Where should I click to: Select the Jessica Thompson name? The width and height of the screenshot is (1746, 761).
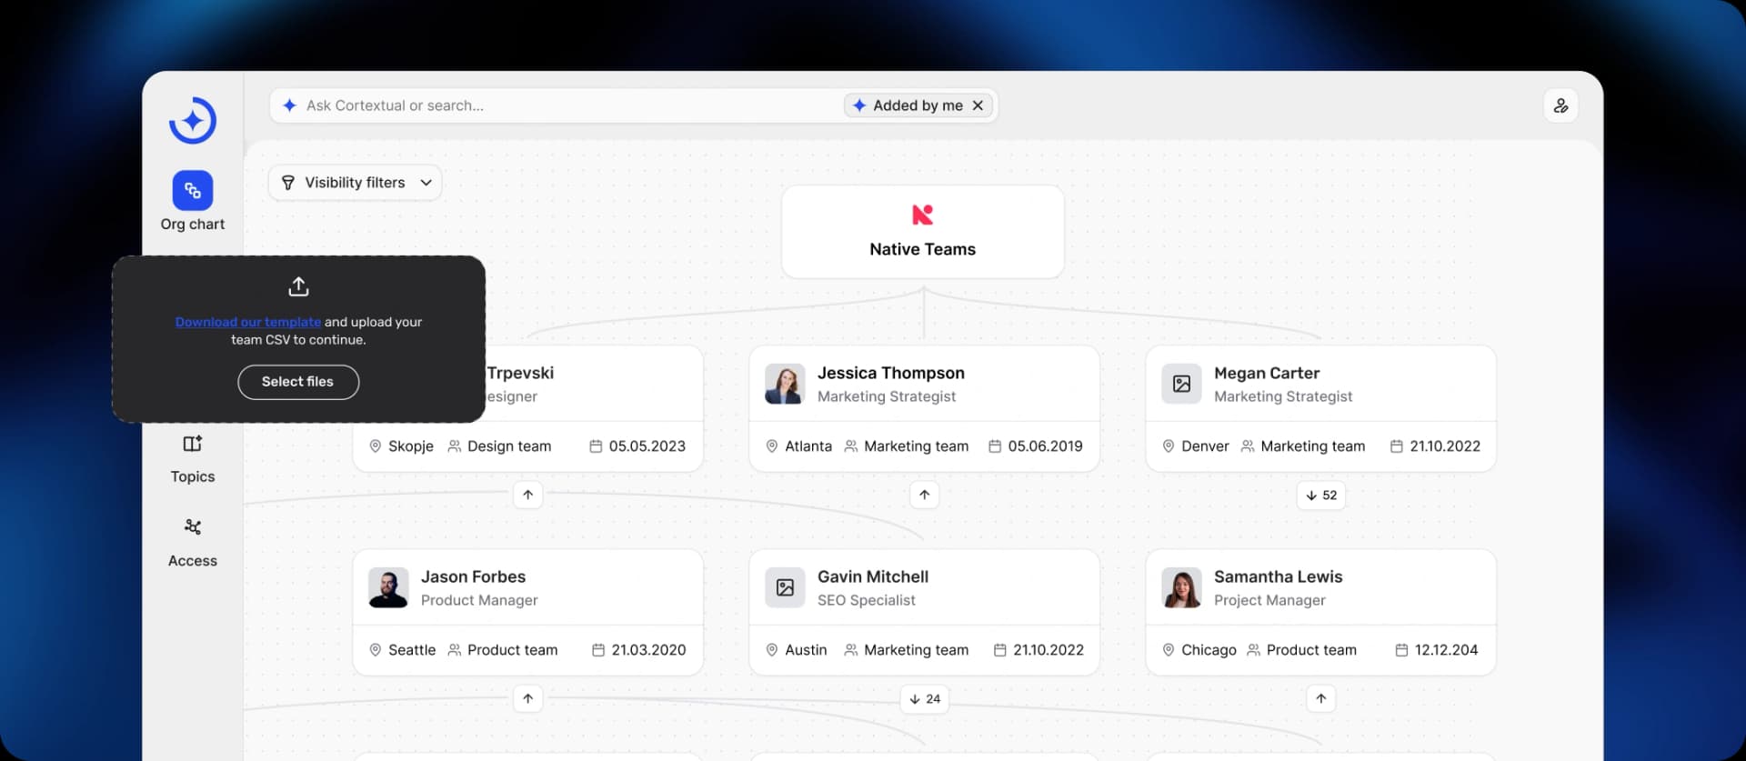891,373
